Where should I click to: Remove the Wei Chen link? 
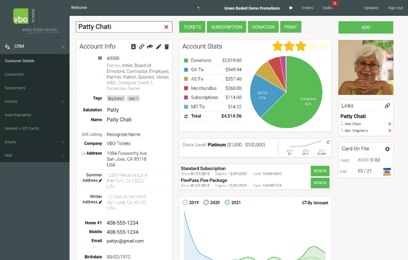click(x=390, y=124)
